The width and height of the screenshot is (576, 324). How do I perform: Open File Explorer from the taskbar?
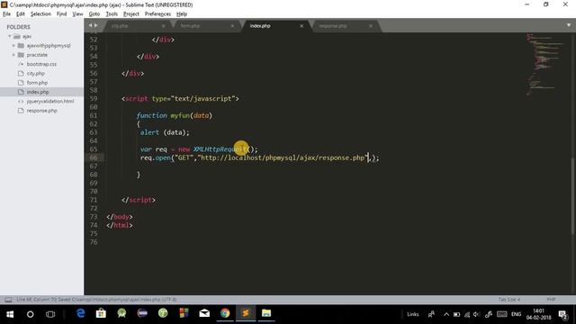click(266, 313)
